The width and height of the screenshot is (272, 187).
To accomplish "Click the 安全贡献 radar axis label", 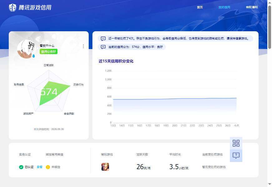I will (69, 114).
